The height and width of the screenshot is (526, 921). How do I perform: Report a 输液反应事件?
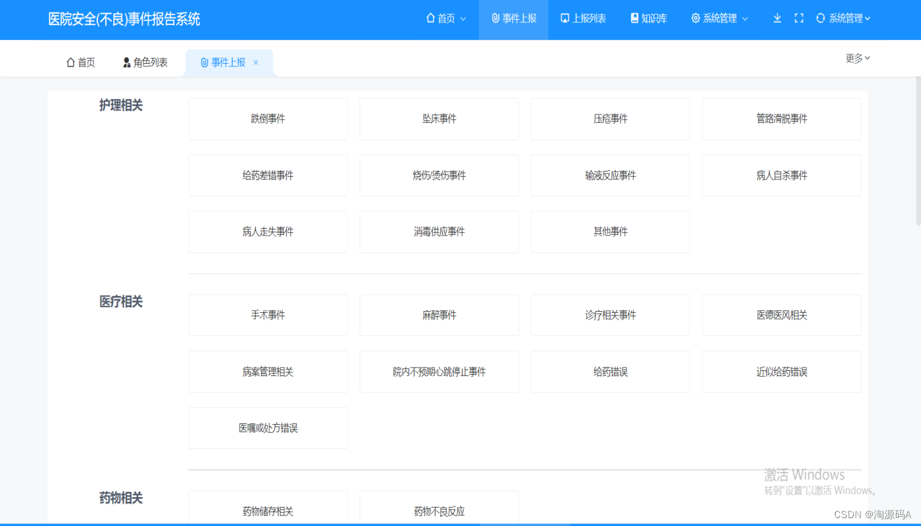click(610, 176)
